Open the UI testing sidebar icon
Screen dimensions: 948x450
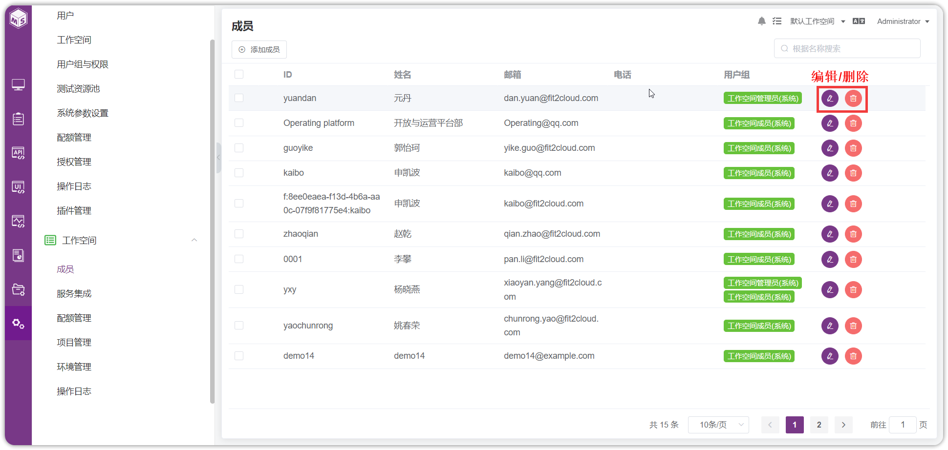[x=19, y=187]
